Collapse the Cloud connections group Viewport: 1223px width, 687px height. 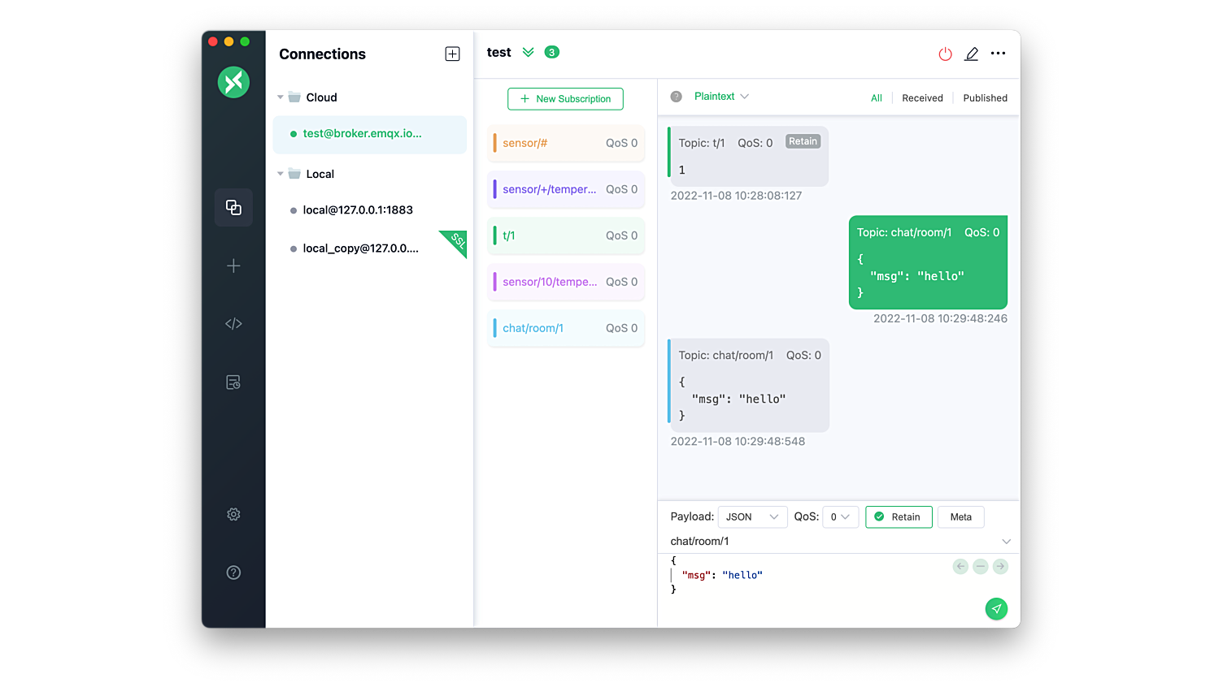pyautogui.click(x=281, y=97)
